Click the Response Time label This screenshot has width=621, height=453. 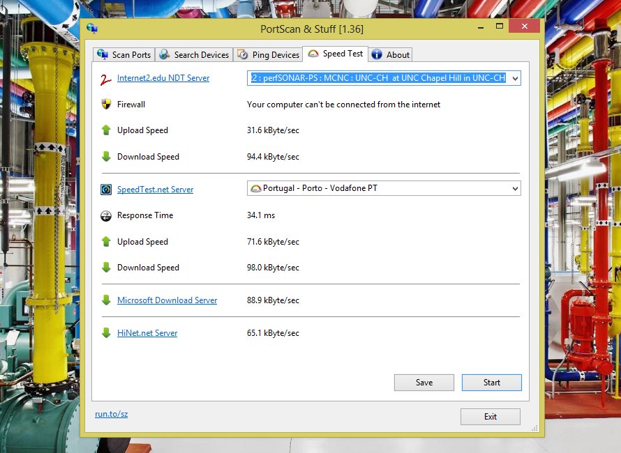click(145, 215)
